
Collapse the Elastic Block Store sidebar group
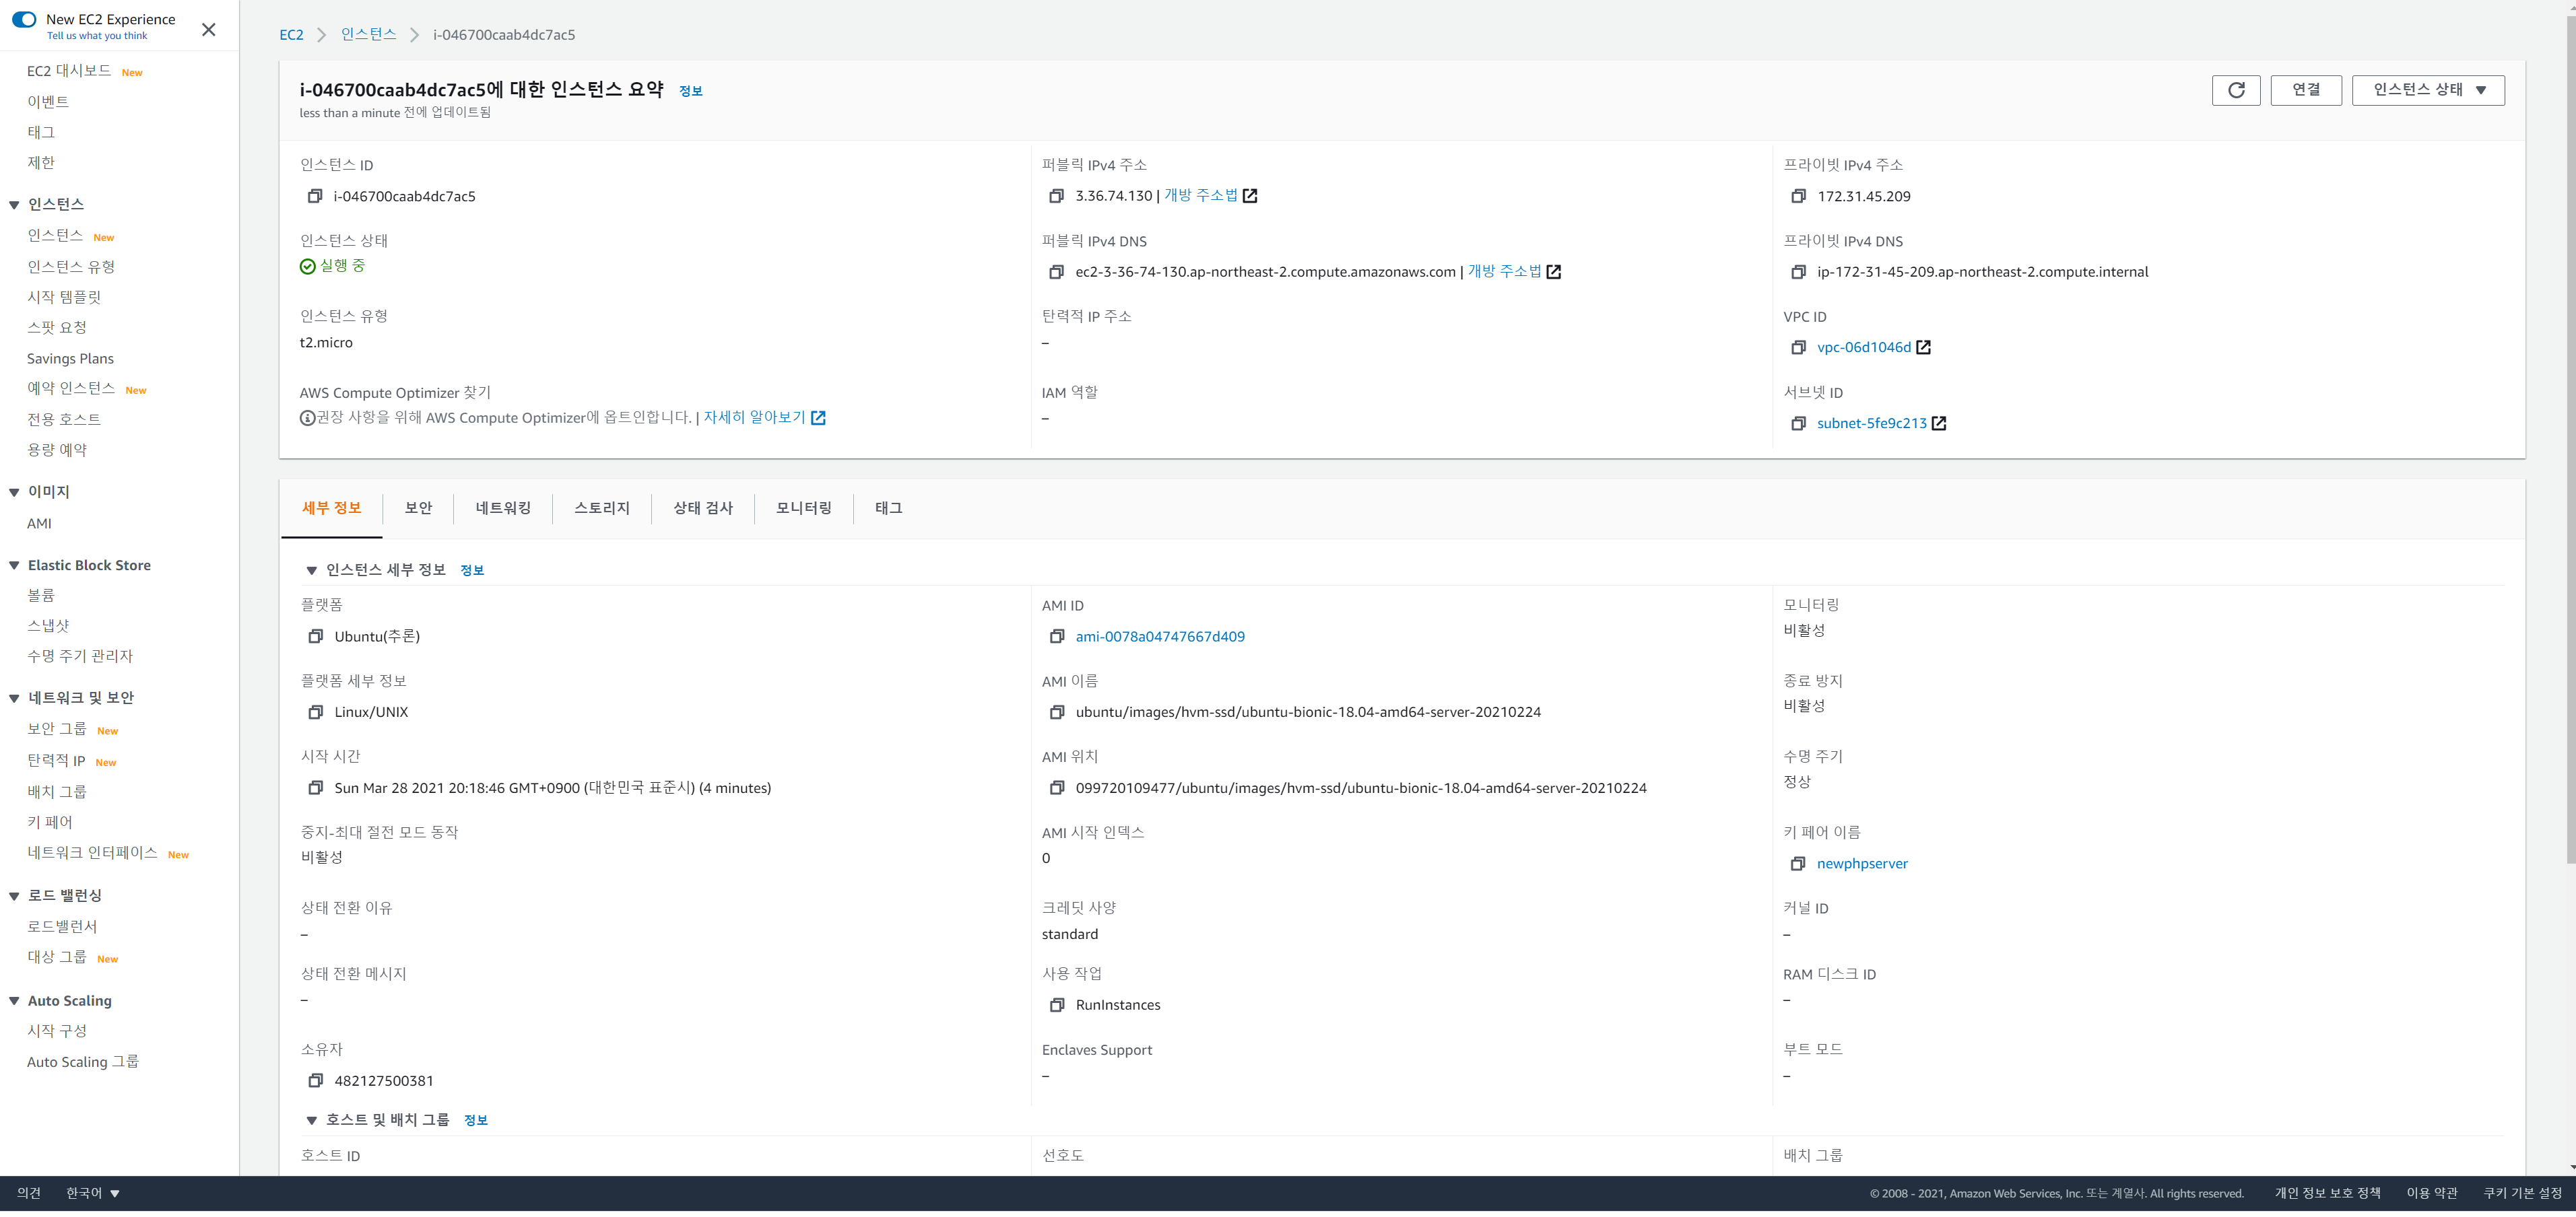point(14,565)
